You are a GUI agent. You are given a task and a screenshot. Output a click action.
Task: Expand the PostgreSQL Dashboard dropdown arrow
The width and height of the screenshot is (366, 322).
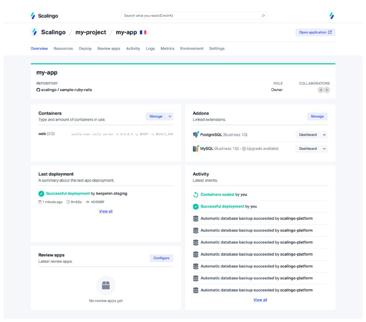coord(324,135)
